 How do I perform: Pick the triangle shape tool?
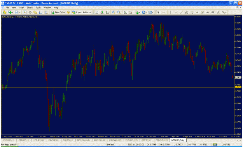(208, 12)
